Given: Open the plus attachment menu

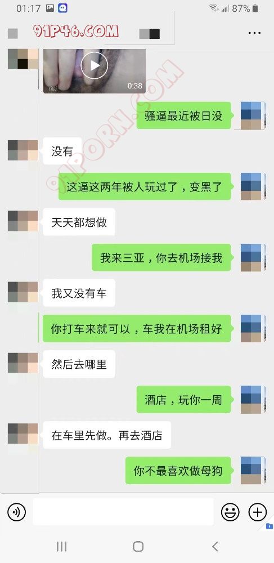Looking at the screenshot, I should click(x=258, y=512).
